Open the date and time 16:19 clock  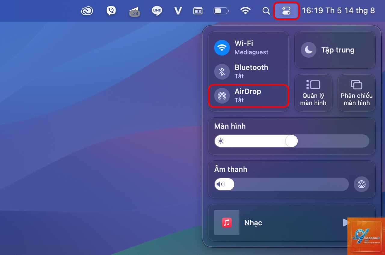(x=338, y=11)
